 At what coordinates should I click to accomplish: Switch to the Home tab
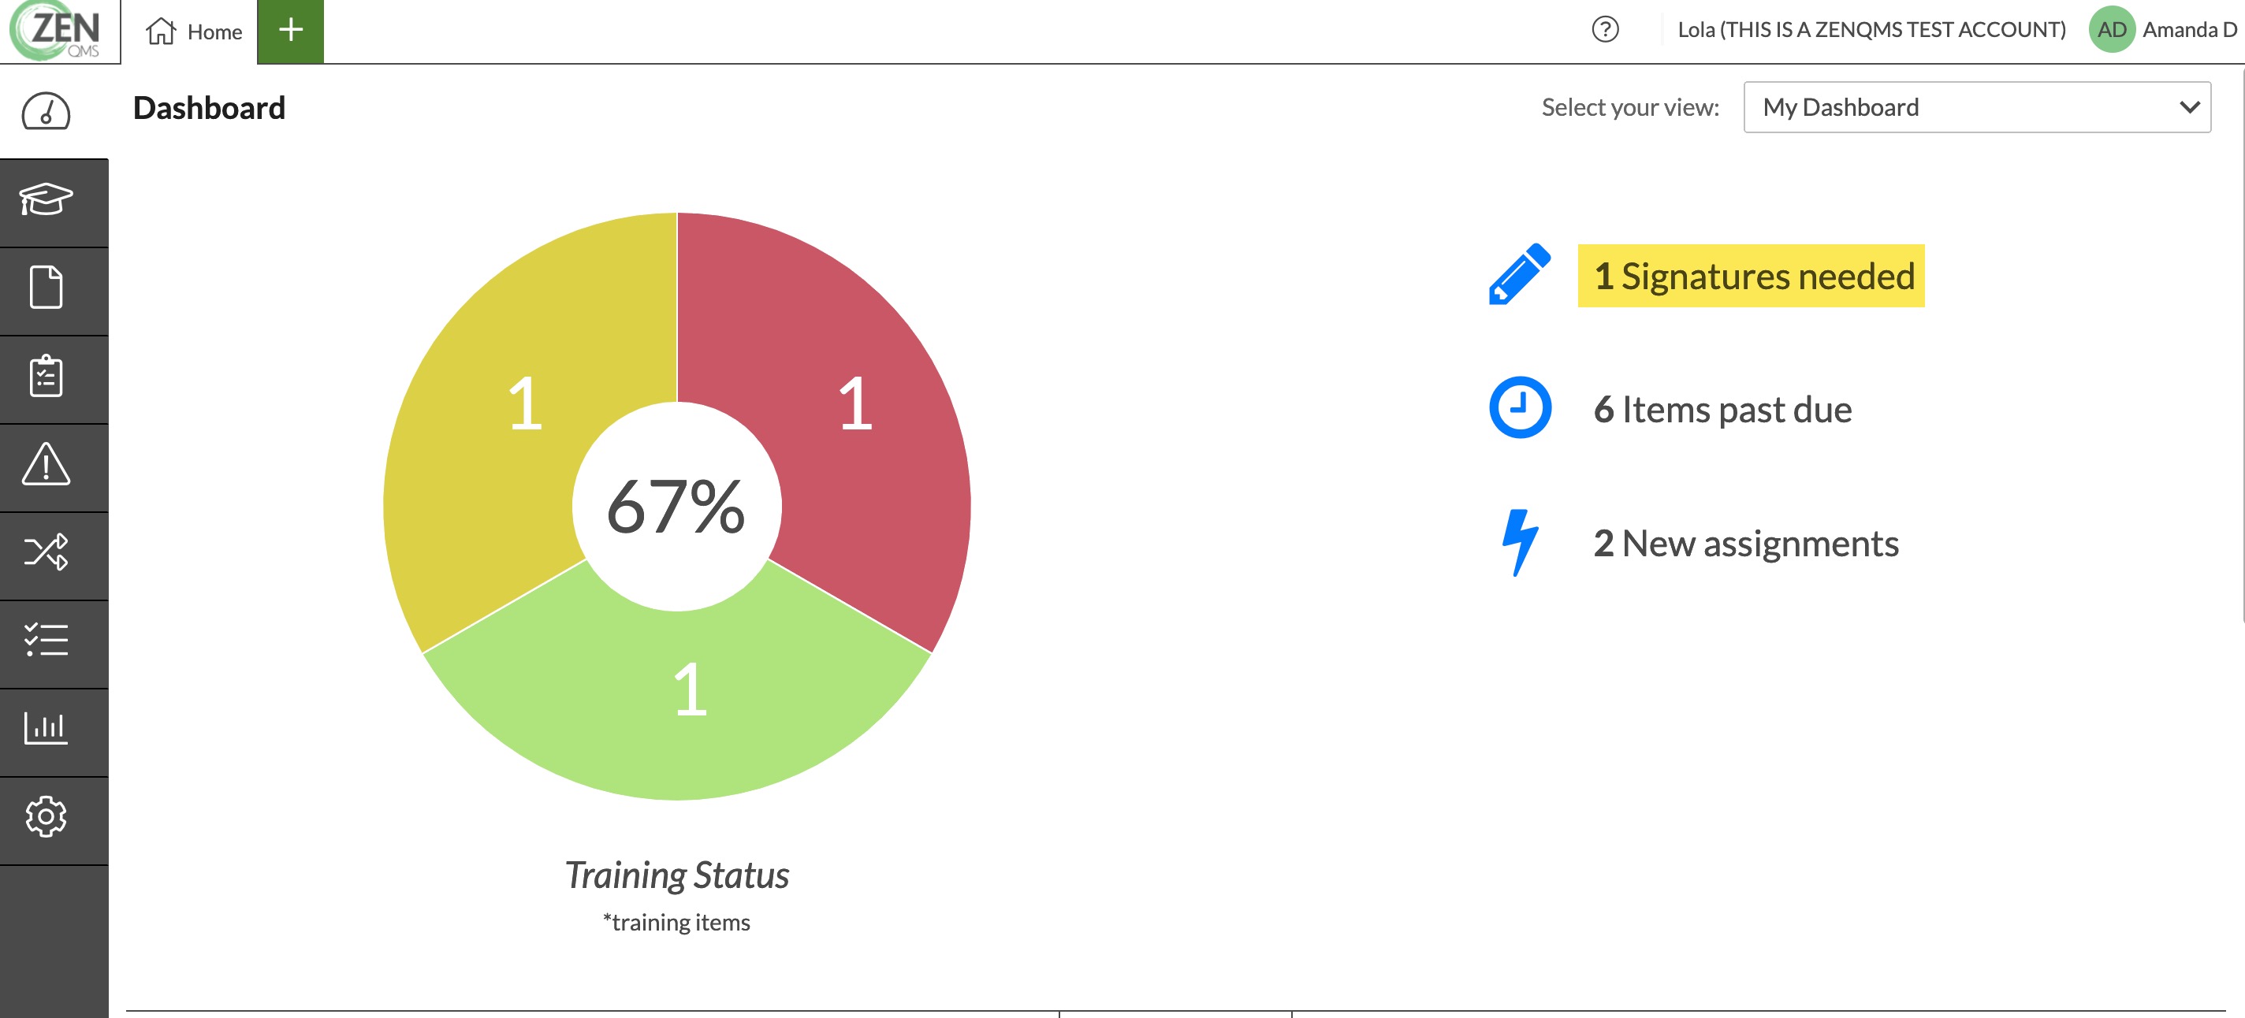[x=195, y=32]
